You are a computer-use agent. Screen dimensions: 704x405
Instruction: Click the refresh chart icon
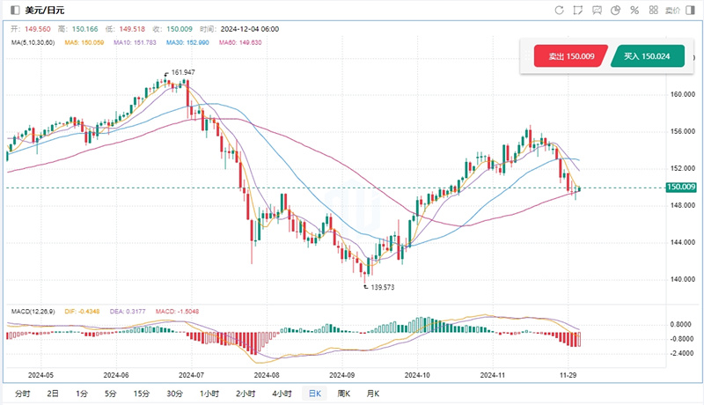click(x=559, y=11)
